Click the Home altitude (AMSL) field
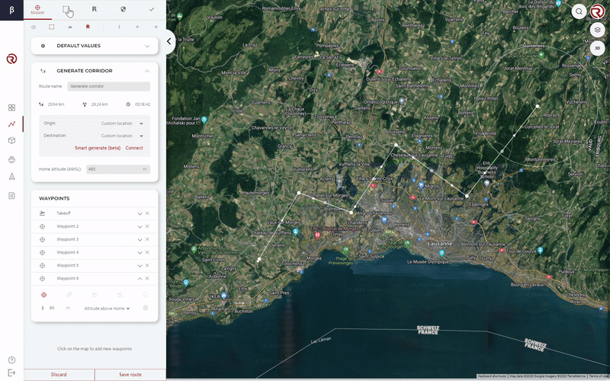This screenshot has height=381, width=610. point(118,169)
